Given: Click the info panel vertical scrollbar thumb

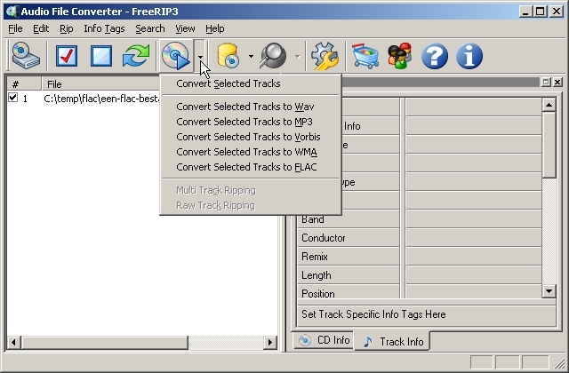Looking at the screenshot, I should click(x=549, y=145).
